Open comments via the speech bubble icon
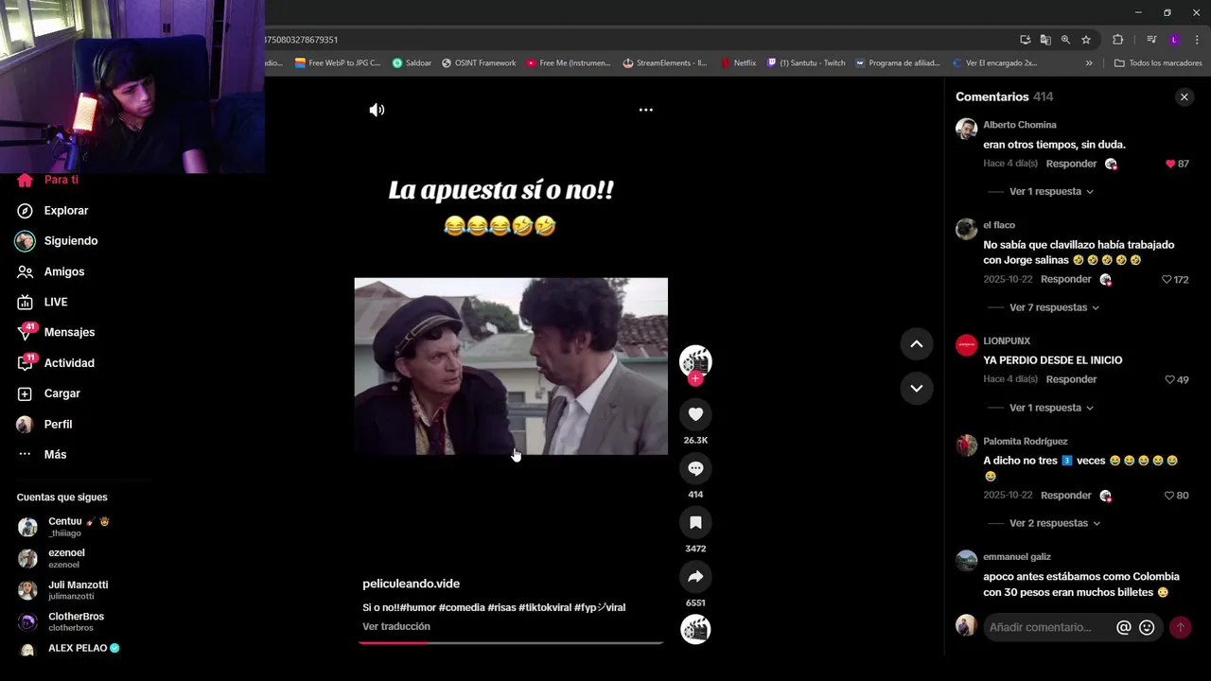The image size is (1211, 681). point(695,468)
